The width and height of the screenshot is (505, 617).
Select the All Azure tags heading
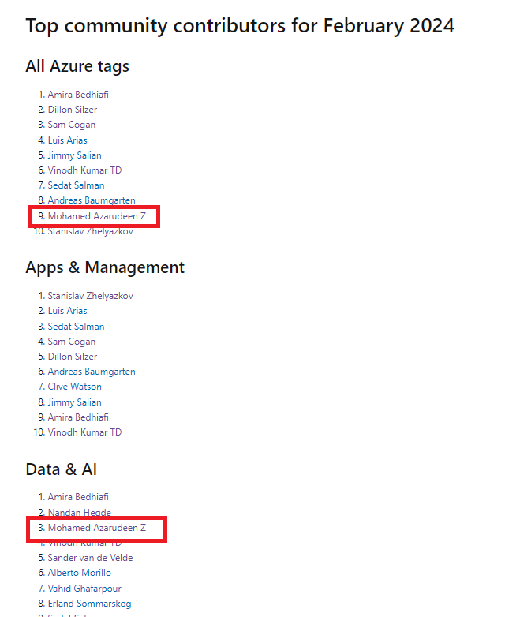[x=77, y=66]
